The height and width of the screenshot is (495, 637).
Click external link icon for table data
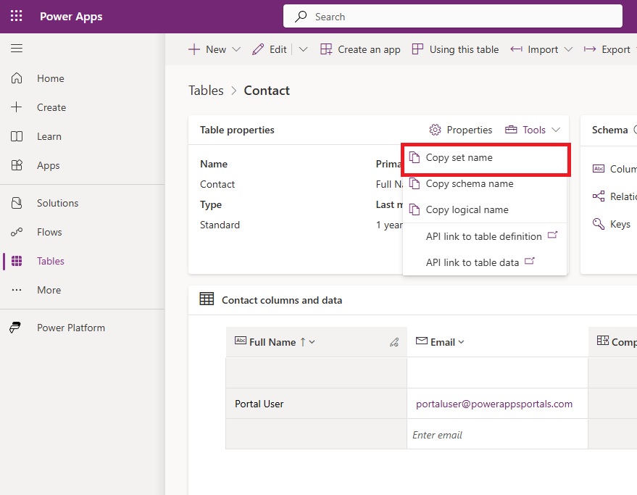point(529,261)
